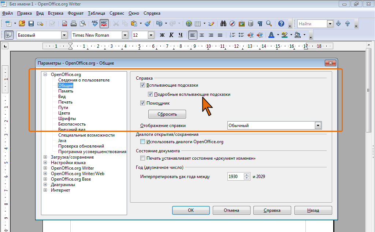Click the Print file directly icon
The image size is (375, 232).
pyautogui.click(x=74, y=23)
